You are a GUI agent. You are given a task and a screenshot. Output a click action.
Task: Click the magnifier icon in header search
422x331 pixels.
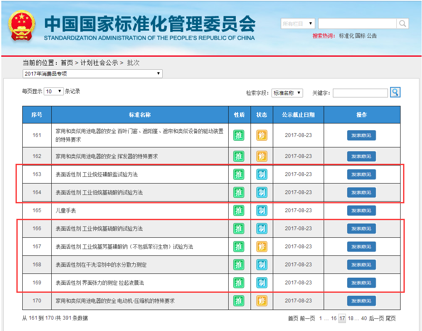[403, 24]
